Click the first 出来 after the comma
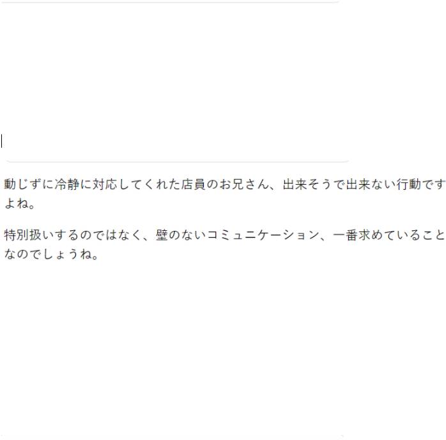 [295, 184]
